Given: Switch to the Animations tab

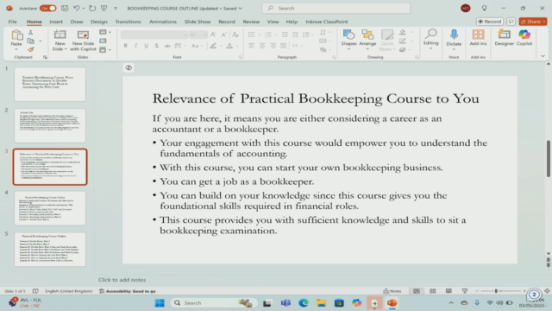Looking at the screenshot, I should (163, 22).
